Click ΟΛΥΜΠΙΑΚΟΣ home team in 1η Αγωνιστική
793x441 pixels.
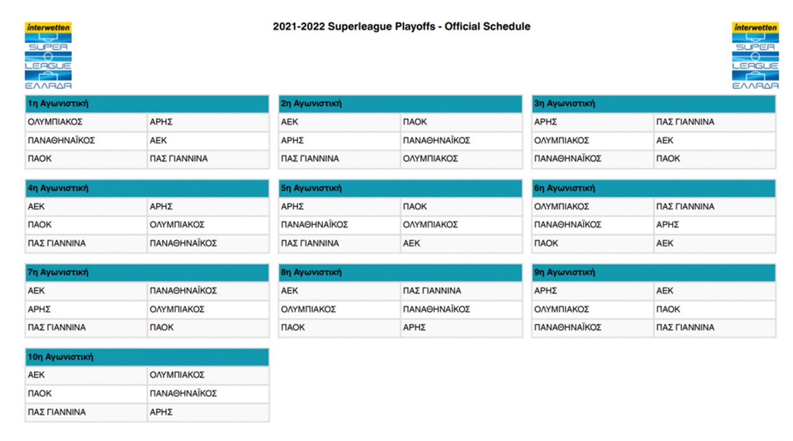(x=55, y=122)
